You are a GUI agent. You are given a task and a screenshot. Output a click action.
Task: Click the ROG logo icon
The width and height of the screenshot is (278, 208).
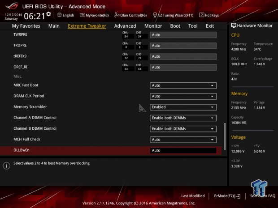(12, 6)
